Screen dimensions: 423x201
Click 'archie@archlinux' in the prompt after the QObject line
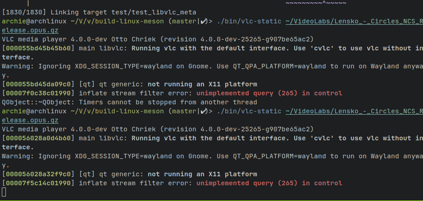point(34,111)
